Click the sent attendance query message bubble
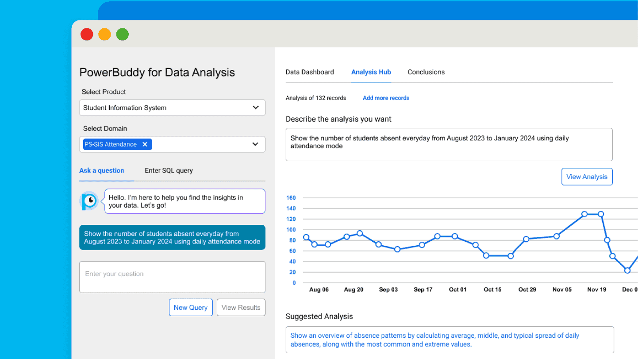 click(x=172, y=237)
